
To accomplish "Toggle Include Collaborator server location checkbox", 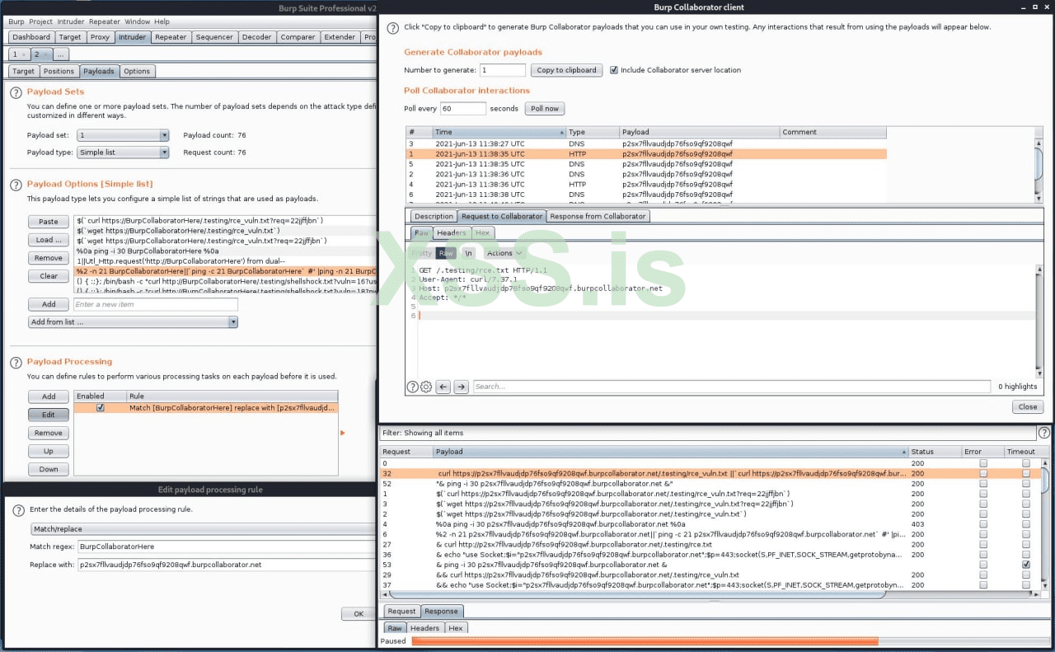I will [613, 70].
